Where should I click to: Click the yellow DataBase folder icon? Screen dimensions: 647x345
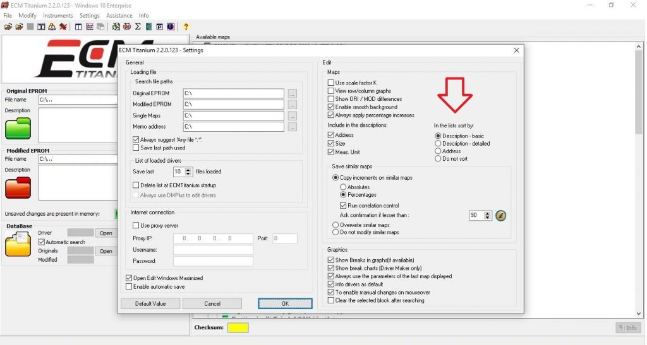(18, 243)
